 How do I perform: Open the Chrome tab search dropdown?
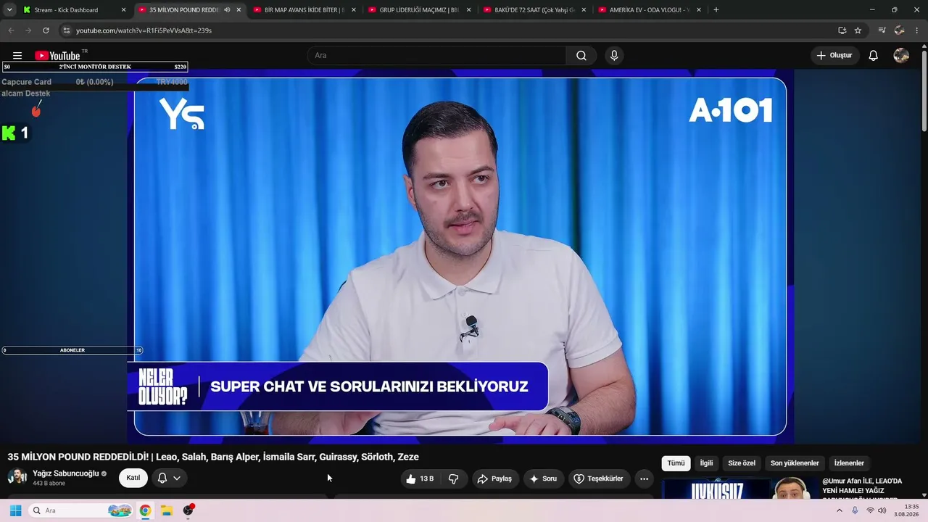9,10
